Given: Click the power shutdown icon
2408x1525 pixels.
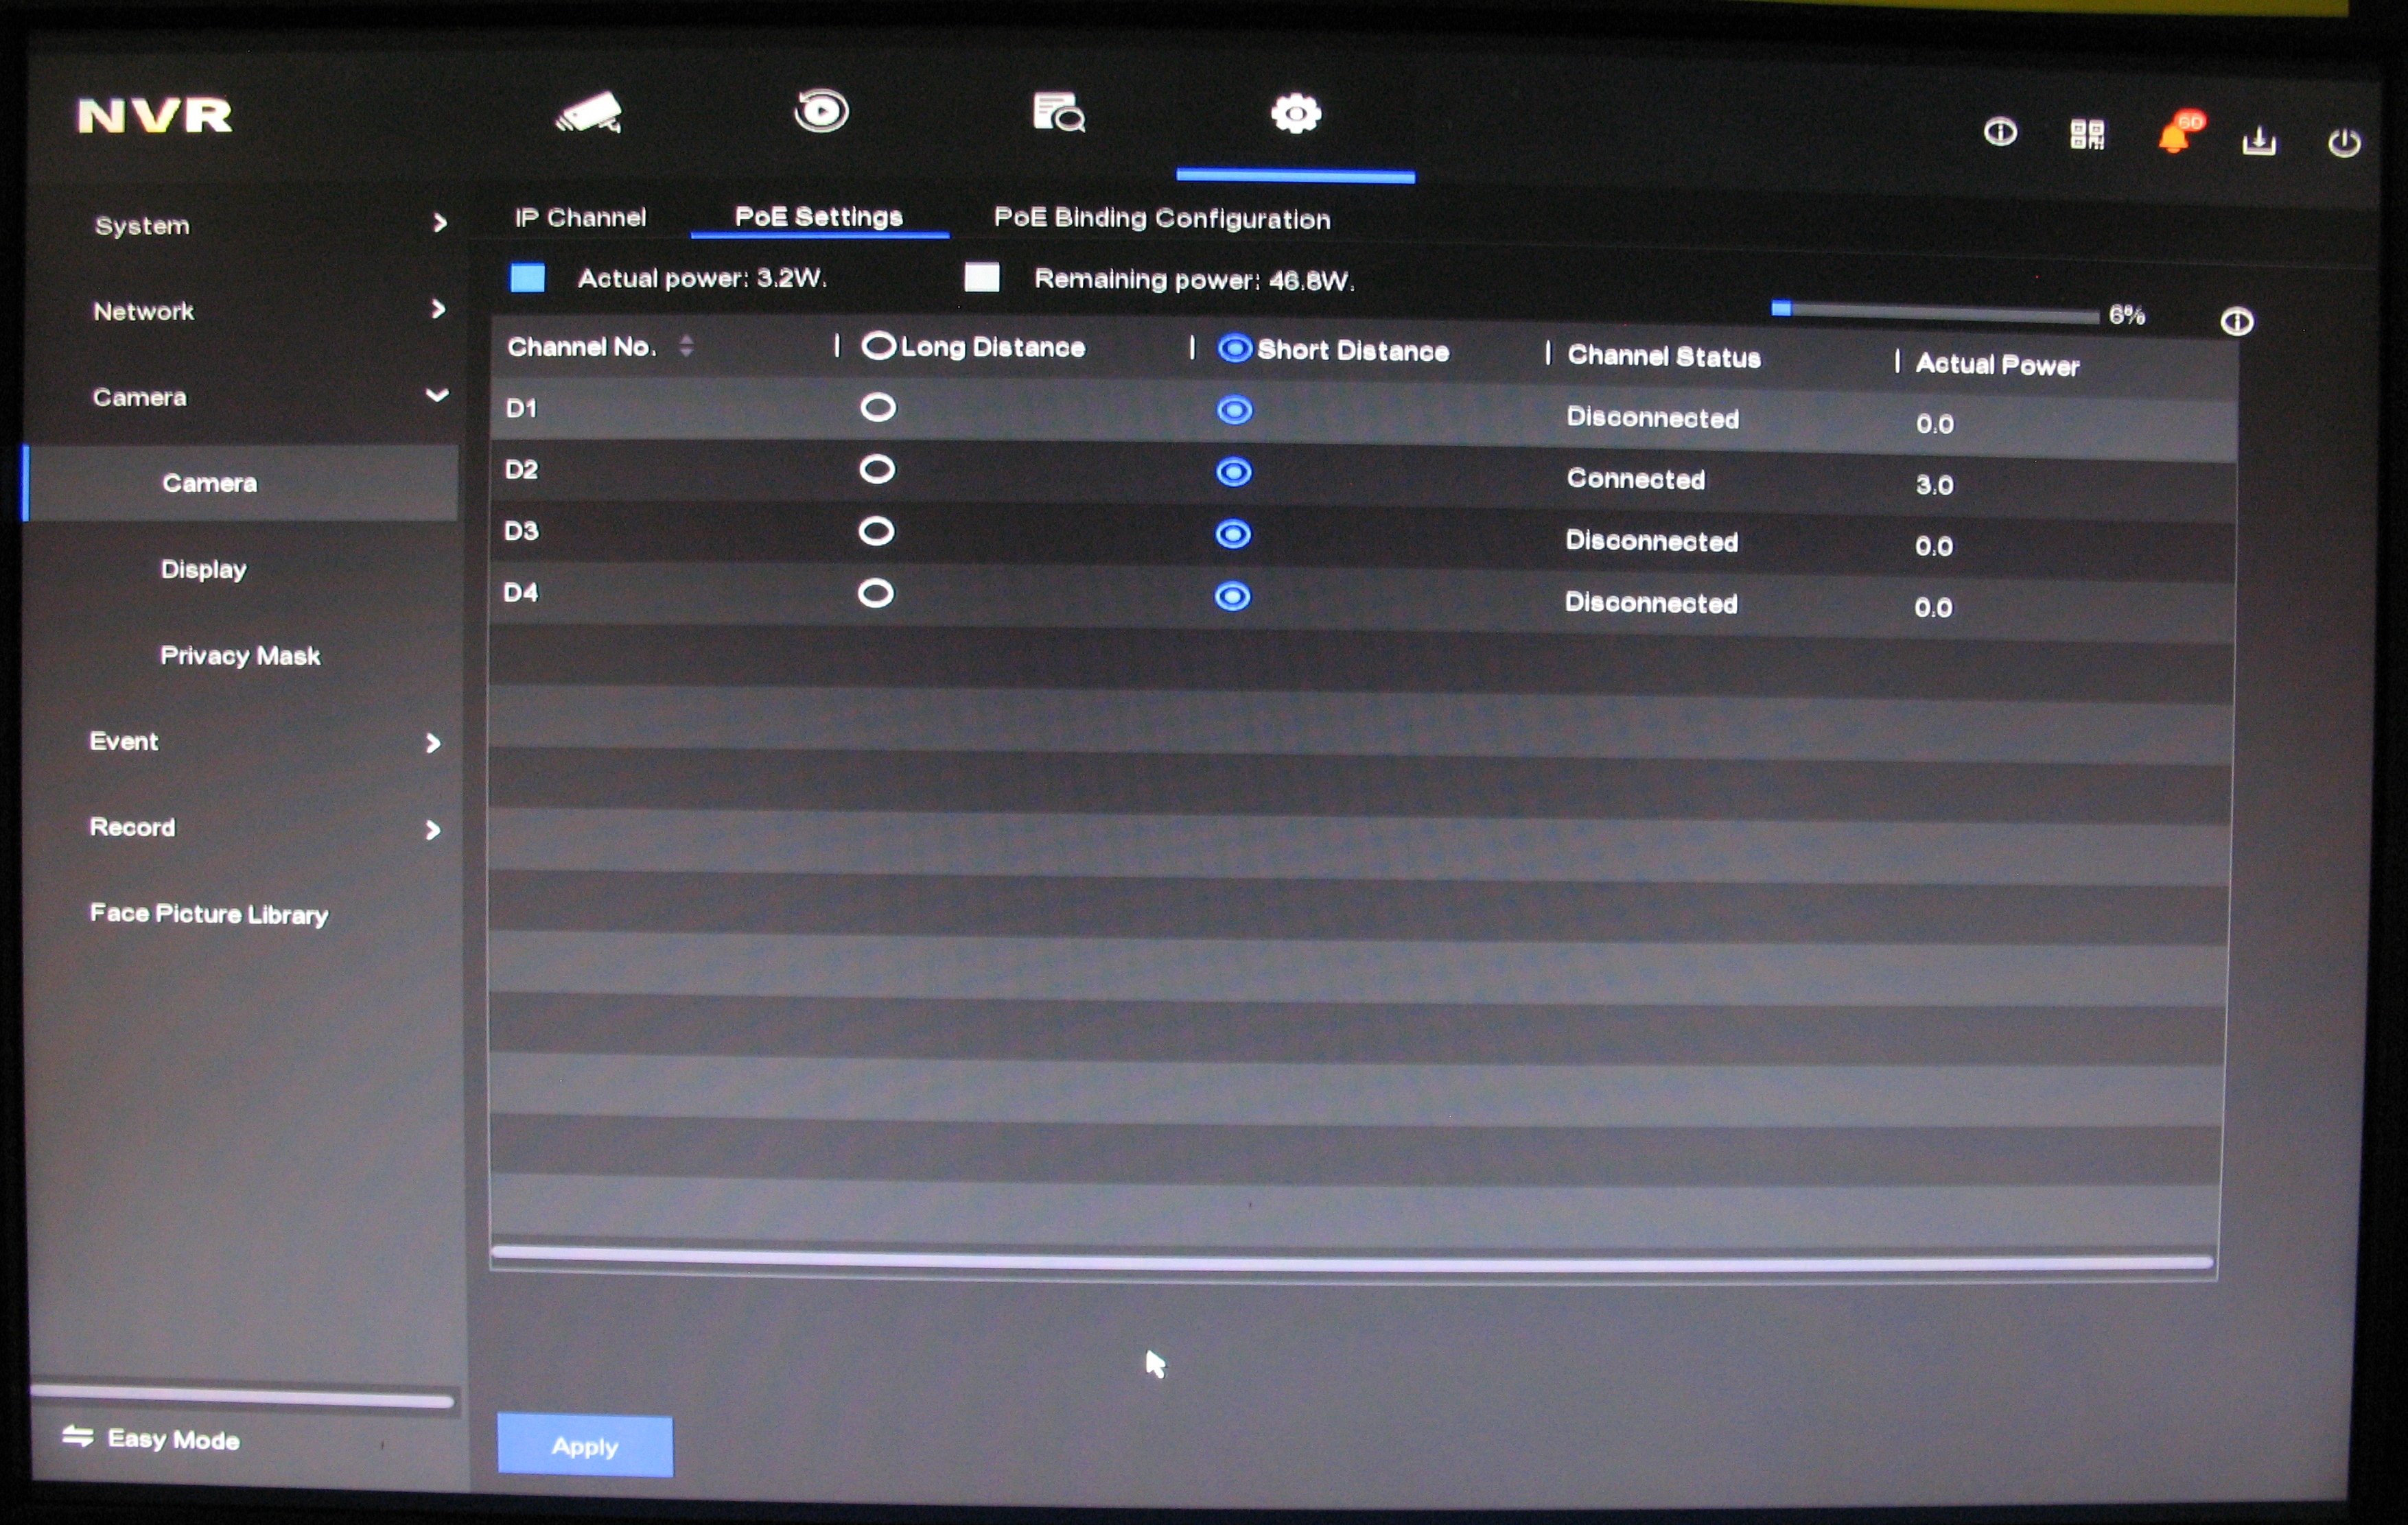Looking at the screenshot, I should tap(2343, 144).
